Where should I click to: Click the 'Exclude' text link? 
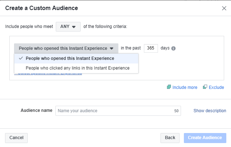pos(217,87)
